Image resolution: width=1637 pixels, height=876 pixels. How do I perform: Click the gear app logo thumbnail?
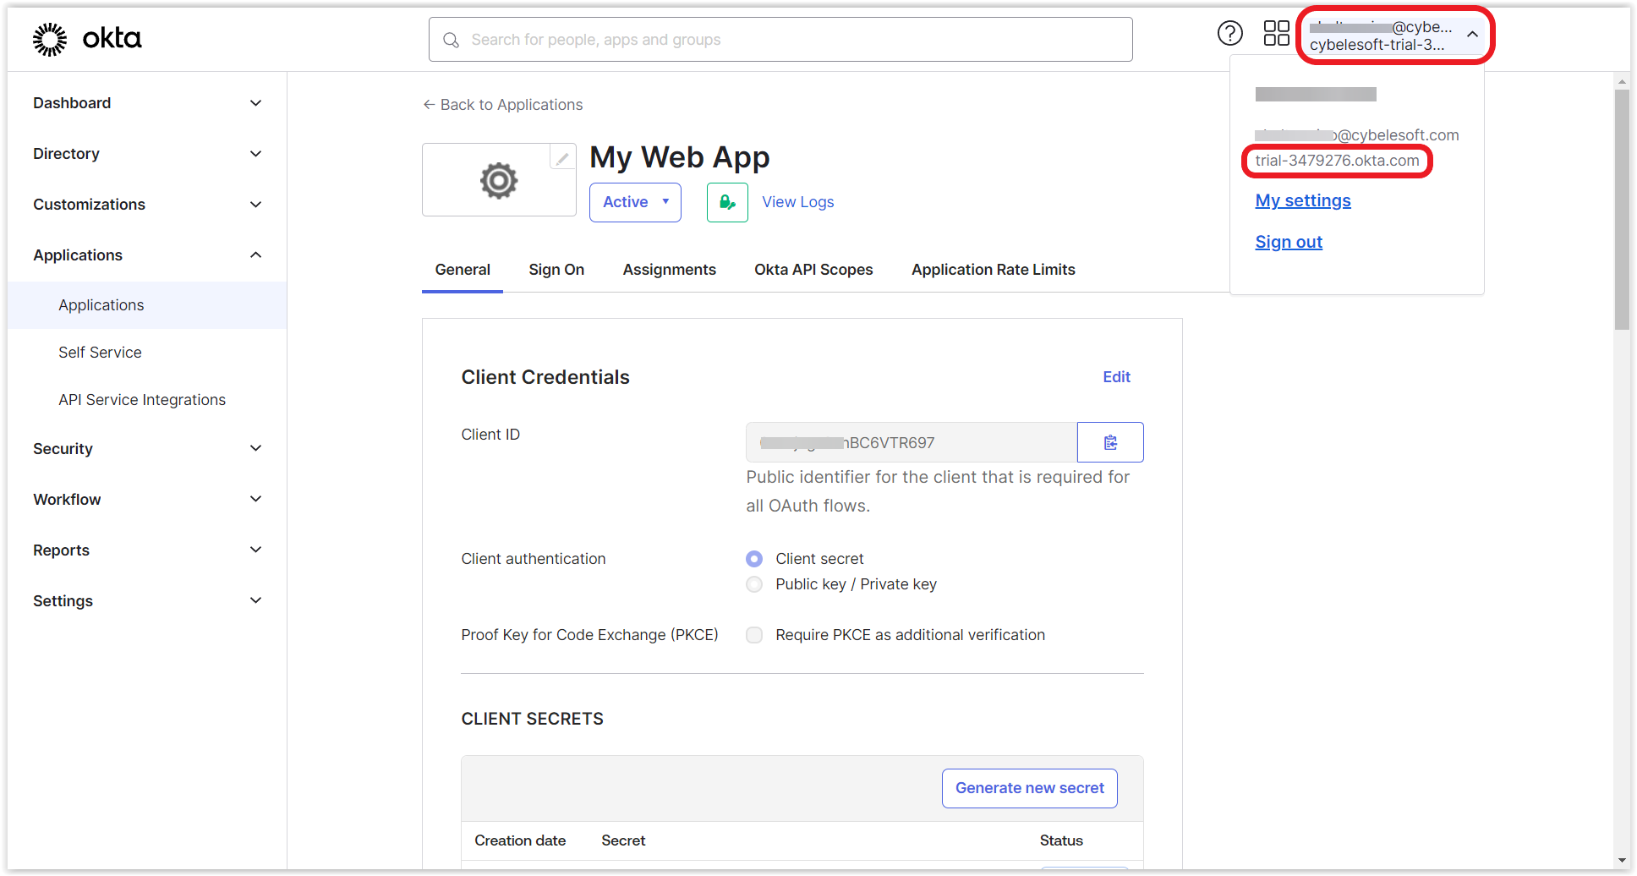pos(499,180)
